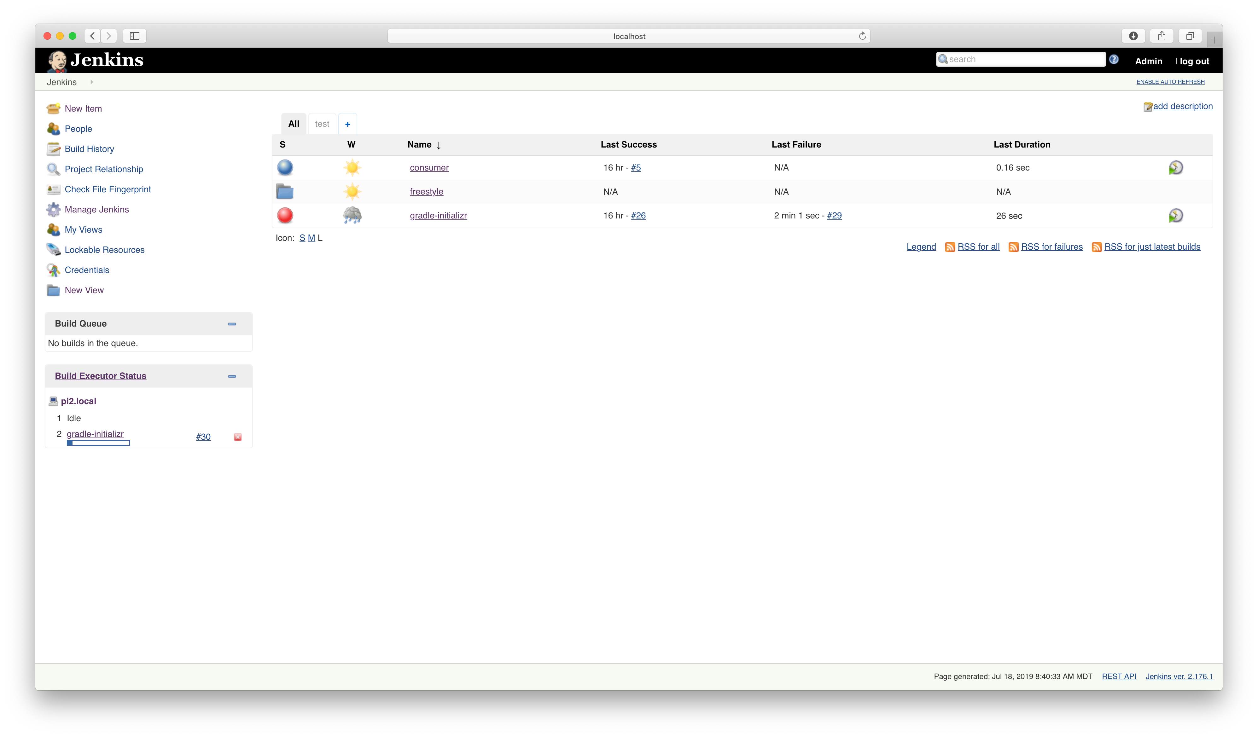The image size is (1258, 737).
Task: Switch to the test view tab
Action: click(x=322, y=123)
